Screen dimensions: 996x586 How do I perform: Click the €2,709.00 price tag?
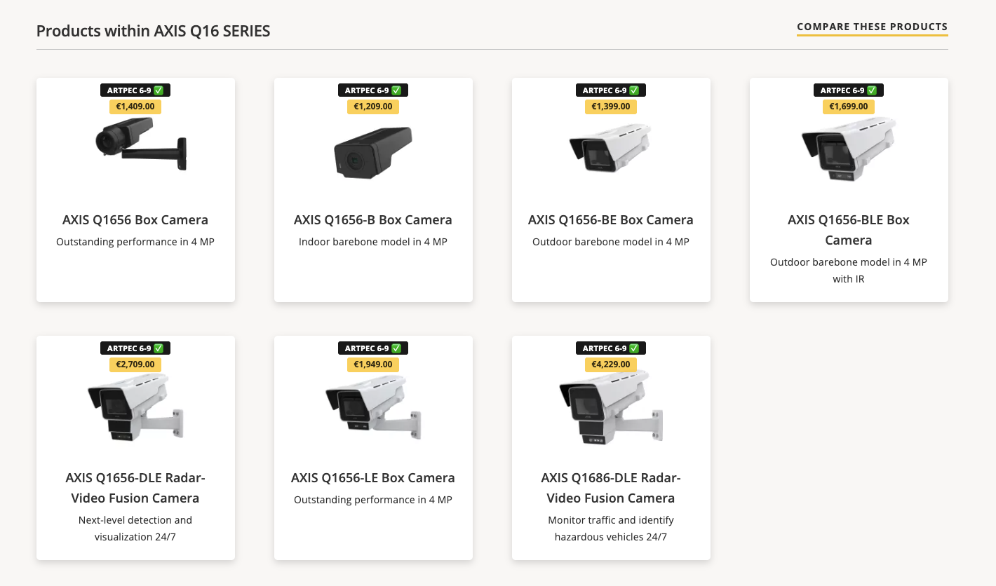(x=135, y=364)
